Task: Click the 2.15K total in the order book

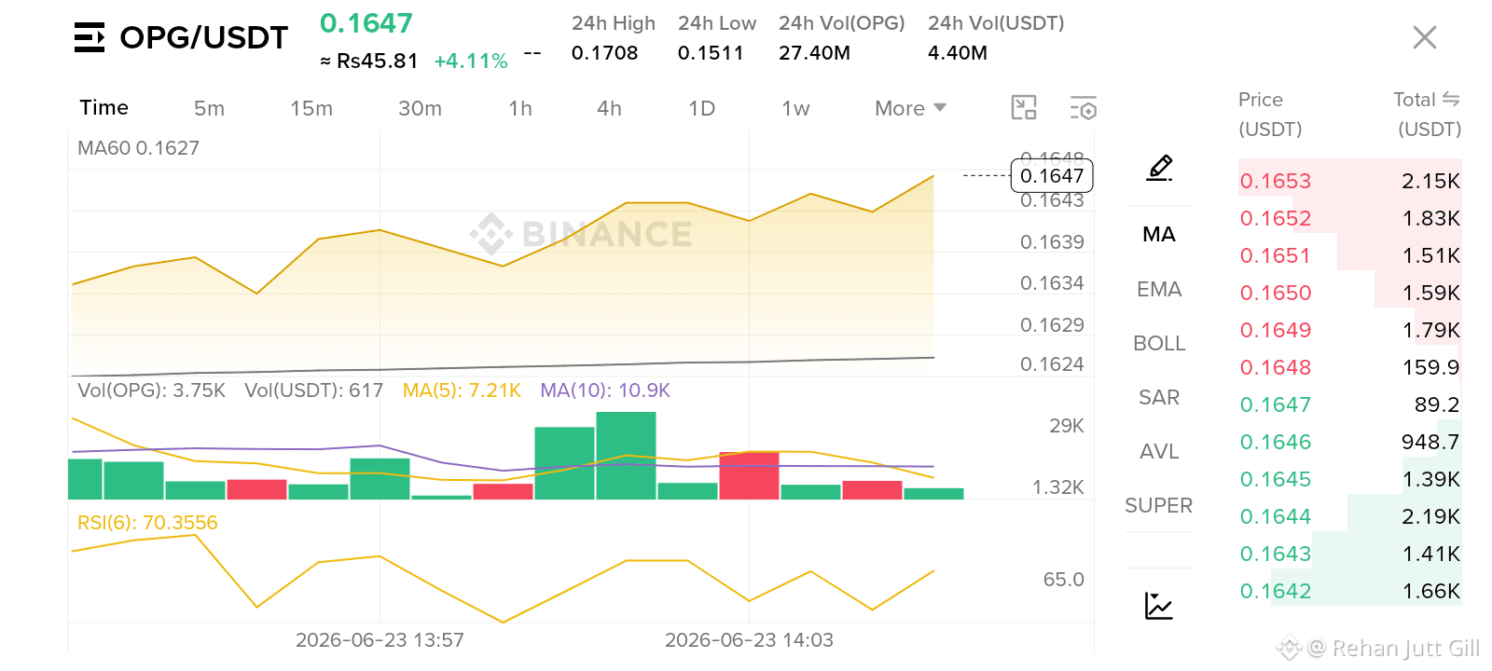Action: (x=1430, y=181)
